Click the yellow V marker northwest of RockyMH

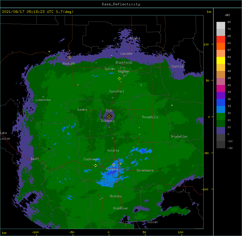(49, 52)
